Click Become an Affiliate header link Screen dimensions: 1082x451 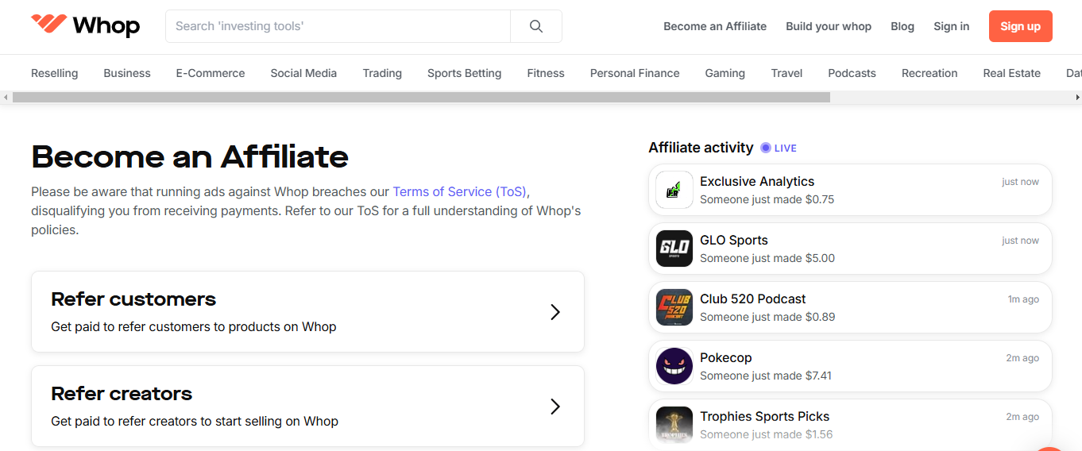tap(715, 26)
